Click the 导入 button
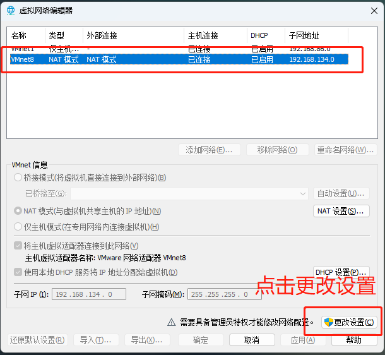 coord(96,340)
